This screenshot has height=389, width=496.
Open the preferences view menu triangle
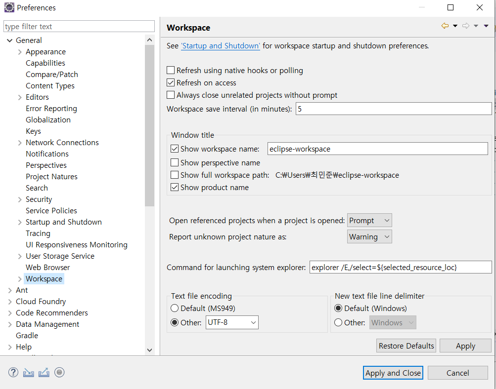click(486, 26)
